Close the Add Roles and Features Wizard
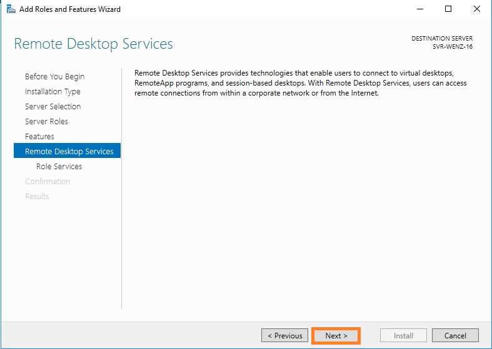Viewport: 492px width, 349px height. coord(477,9)
